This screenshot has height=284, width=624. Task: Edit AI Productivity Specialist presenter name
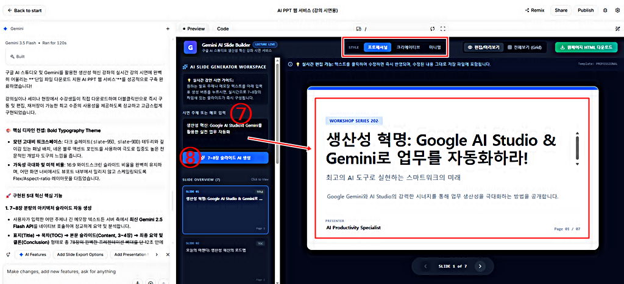point(353,227)
